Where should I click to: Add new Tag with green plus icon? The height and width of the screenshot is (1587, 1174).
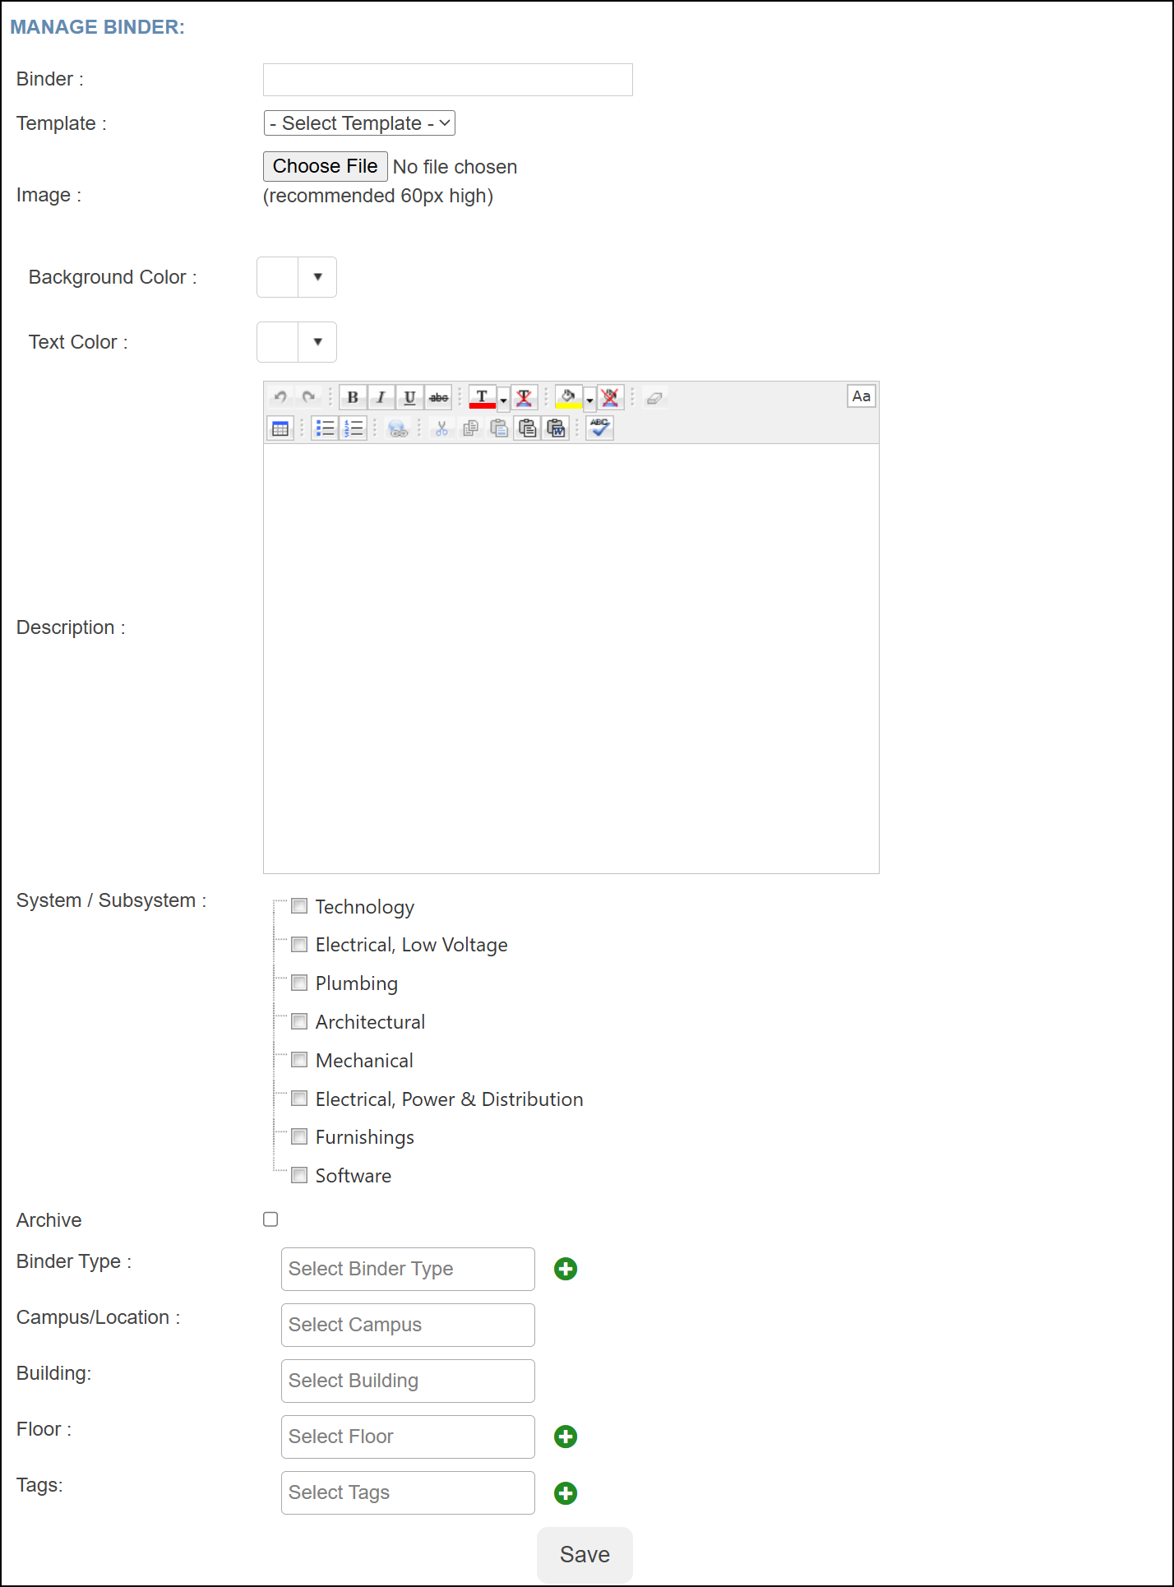566,1493
